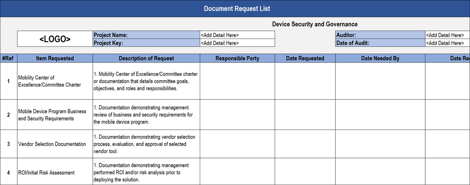Select the Project Key detail field
This screenshot has width=470, height=185.
point(237,43)
